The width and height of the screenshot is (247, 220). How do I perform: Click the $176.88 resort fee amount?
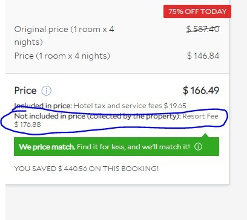(x=27, y=125)
